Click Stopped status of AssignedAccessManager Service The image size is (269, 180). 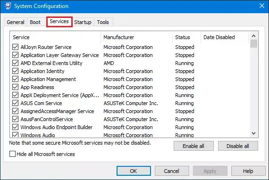[185, 111]
